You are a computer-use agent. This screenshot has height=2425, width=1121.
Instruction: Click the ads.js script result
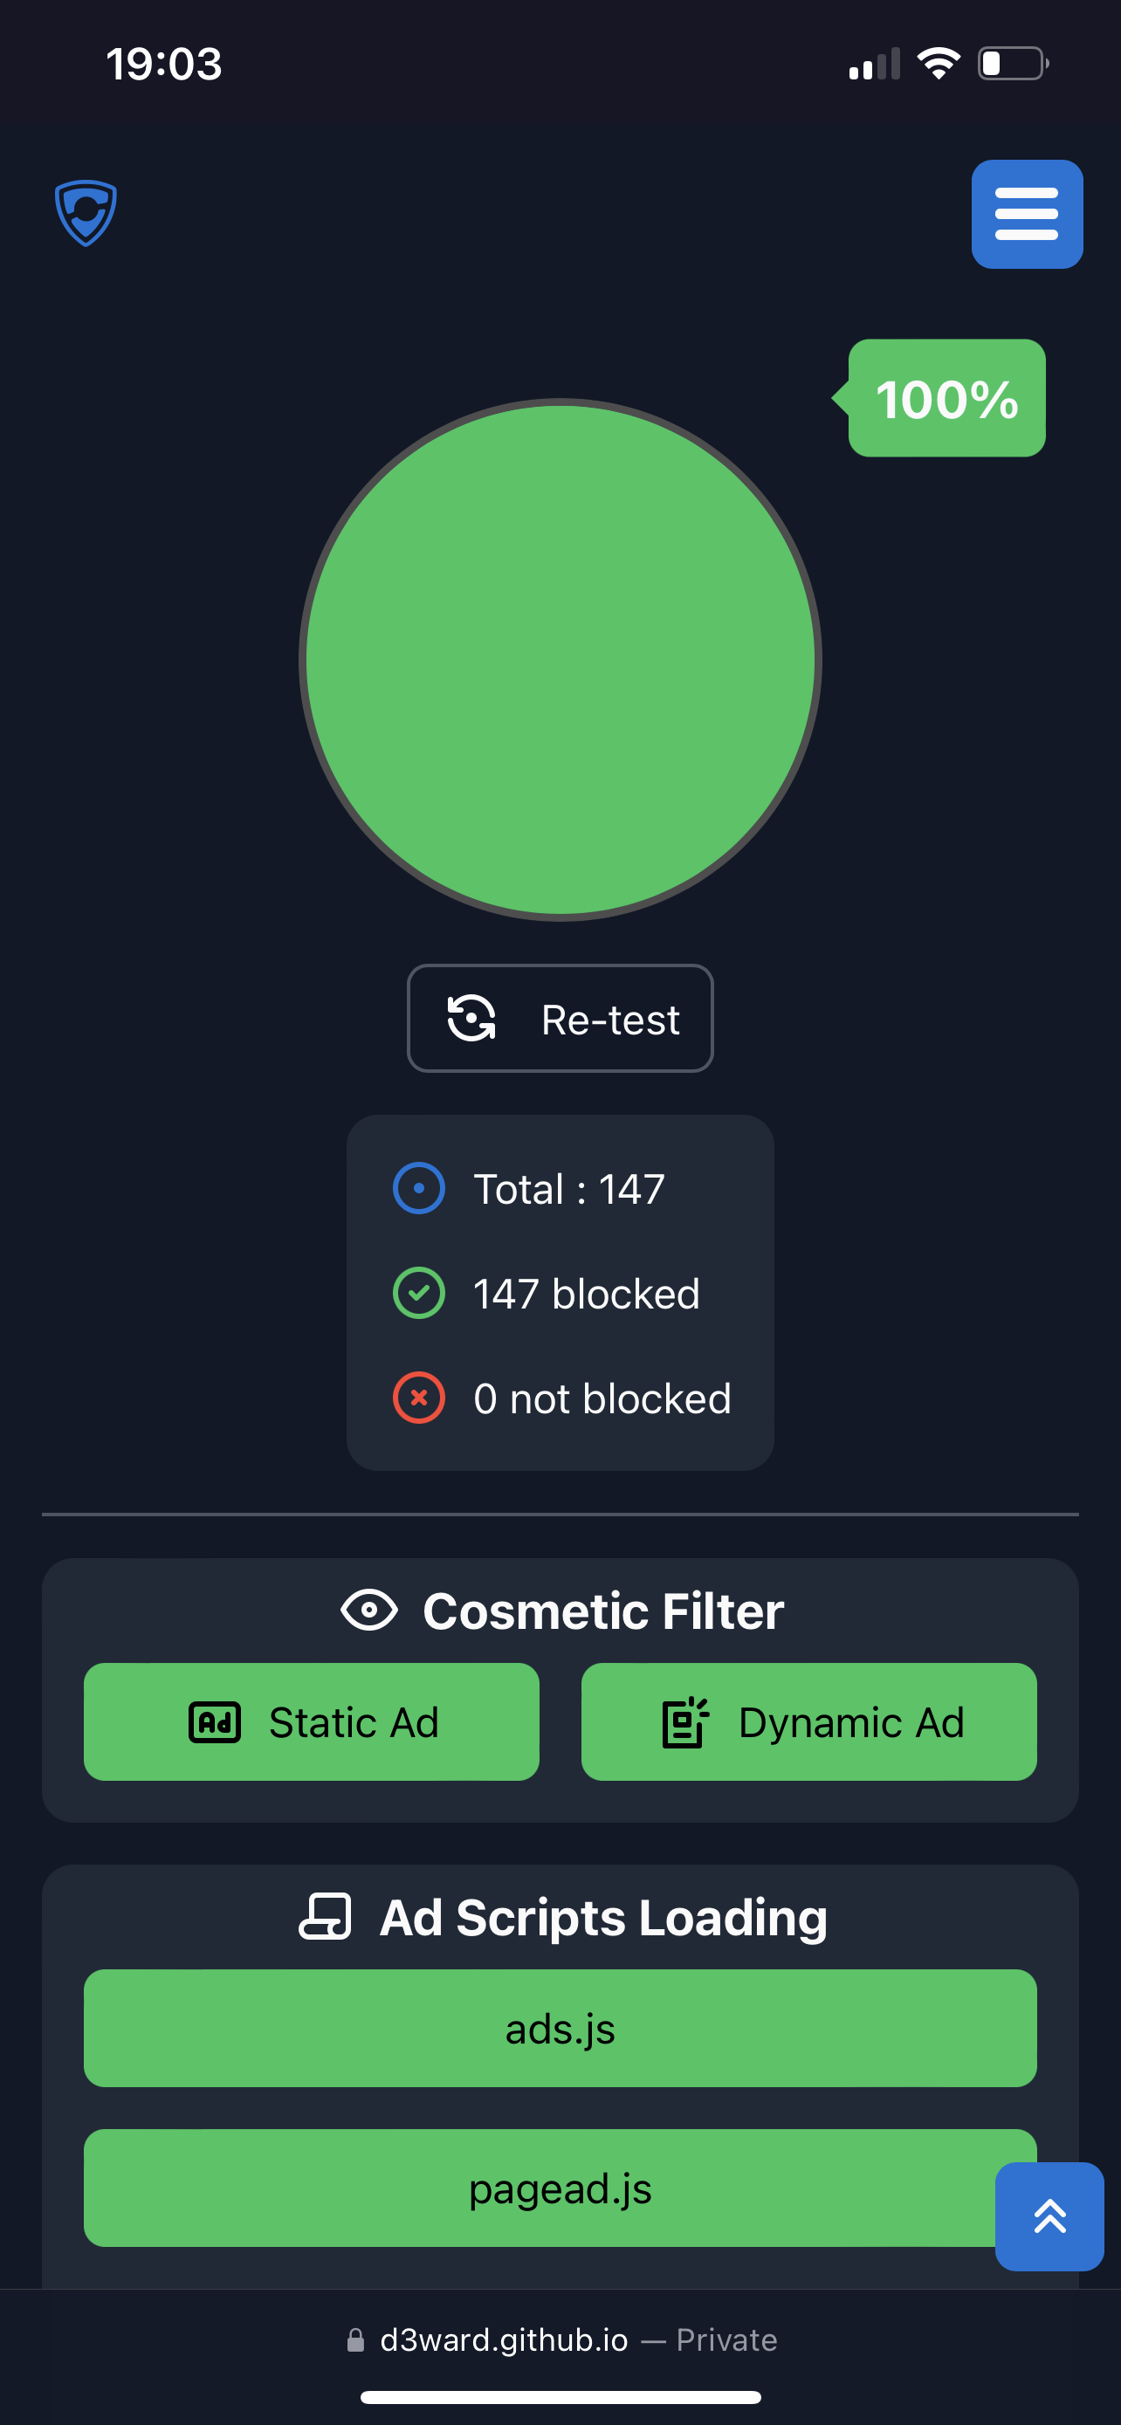click(560, 2029)
